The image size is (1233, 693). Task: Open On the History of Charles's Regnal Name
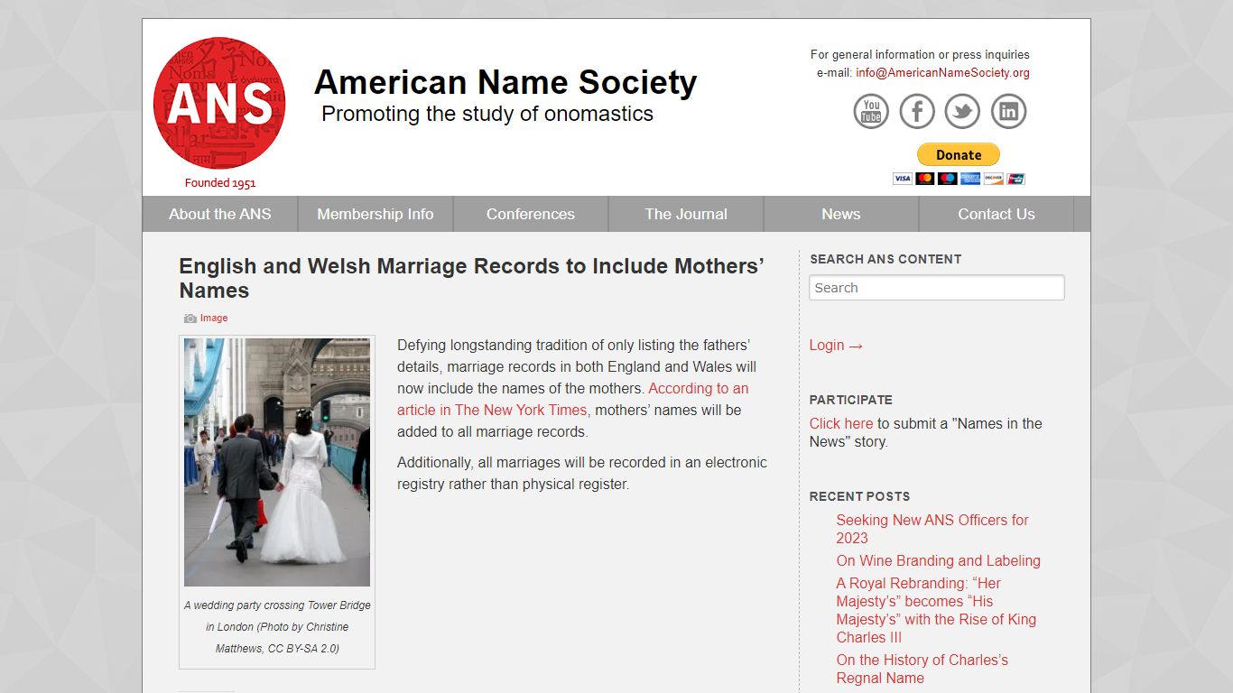click(922, 669)
